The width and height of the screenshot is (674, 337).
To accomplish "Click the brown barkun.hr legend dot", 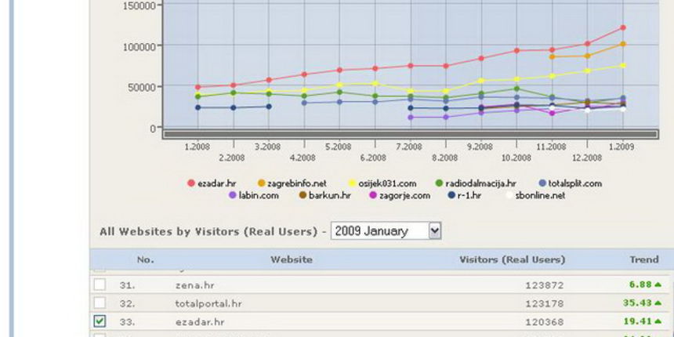I will click(303, 195).
